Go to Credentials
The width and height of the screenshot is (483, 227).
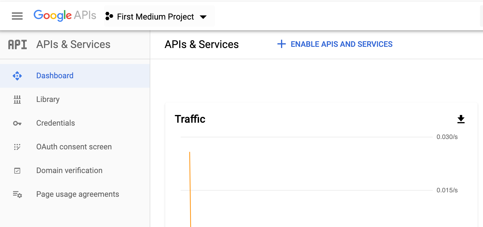click(x=75, y=123)
